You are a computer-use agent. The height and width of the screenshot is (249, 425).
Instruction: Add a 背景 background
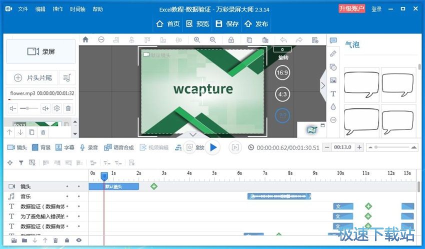tap(41, 147)
